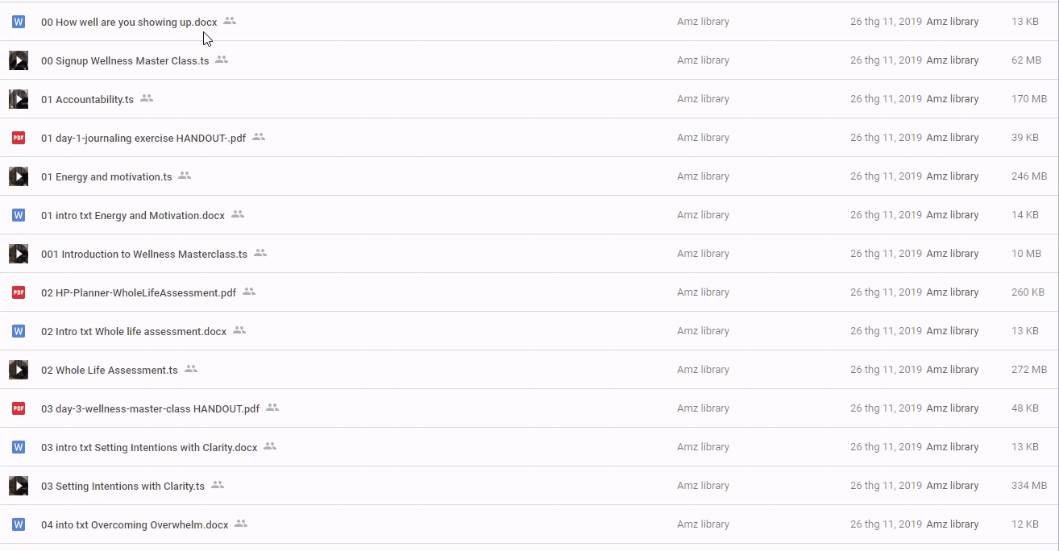
Task: Click shared people icon next to 01 Energy and motivation.ts
Action: (x=185, y=176)
